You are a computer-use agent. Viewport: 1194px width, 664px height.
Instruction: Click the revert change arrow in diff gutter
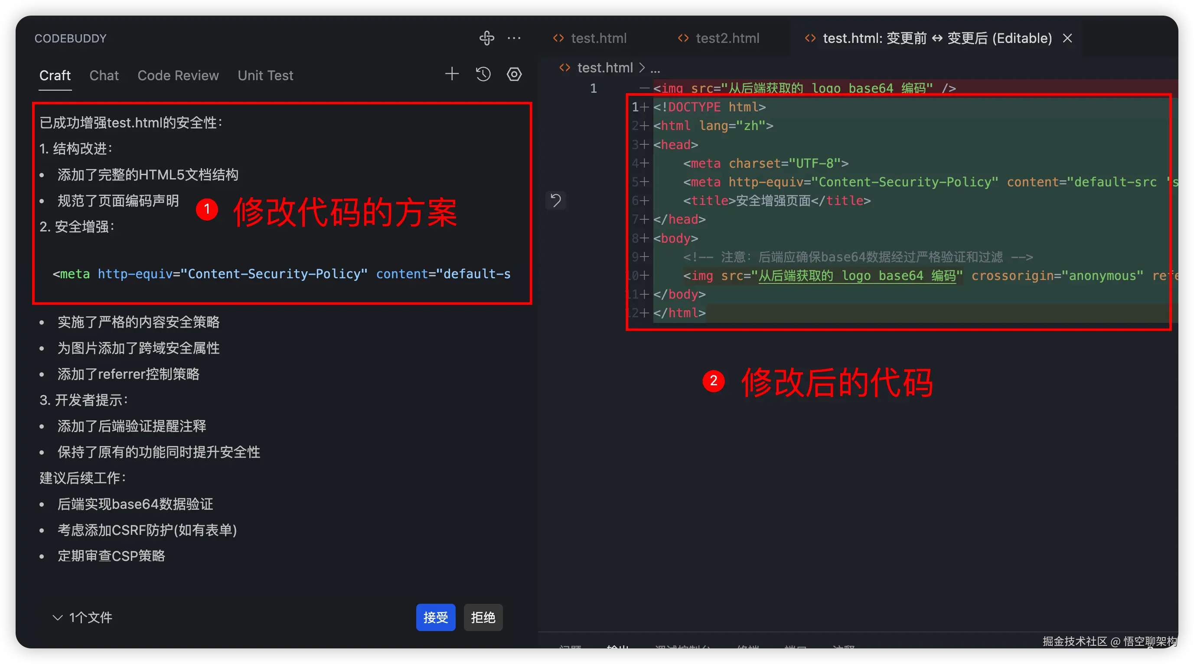[555, 200]
